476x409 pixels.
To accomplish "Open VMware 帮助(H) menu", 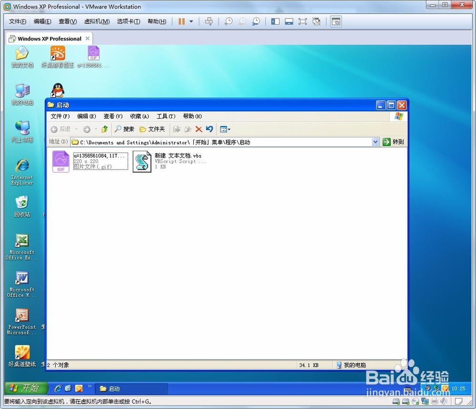I will (x=157, y=21).
